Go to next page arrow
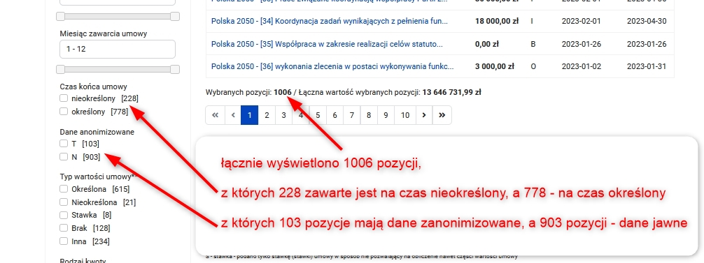Screen dimensions: 704x263 point(424,115)
